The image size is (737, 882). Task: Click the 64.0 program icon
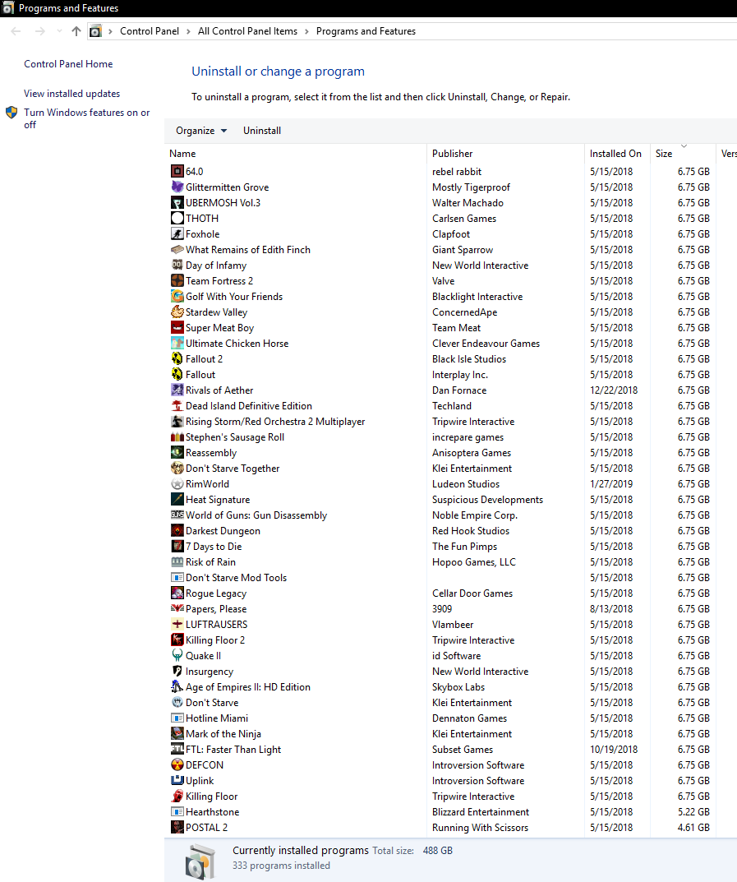pyautogui.click(x=177, y=171)
